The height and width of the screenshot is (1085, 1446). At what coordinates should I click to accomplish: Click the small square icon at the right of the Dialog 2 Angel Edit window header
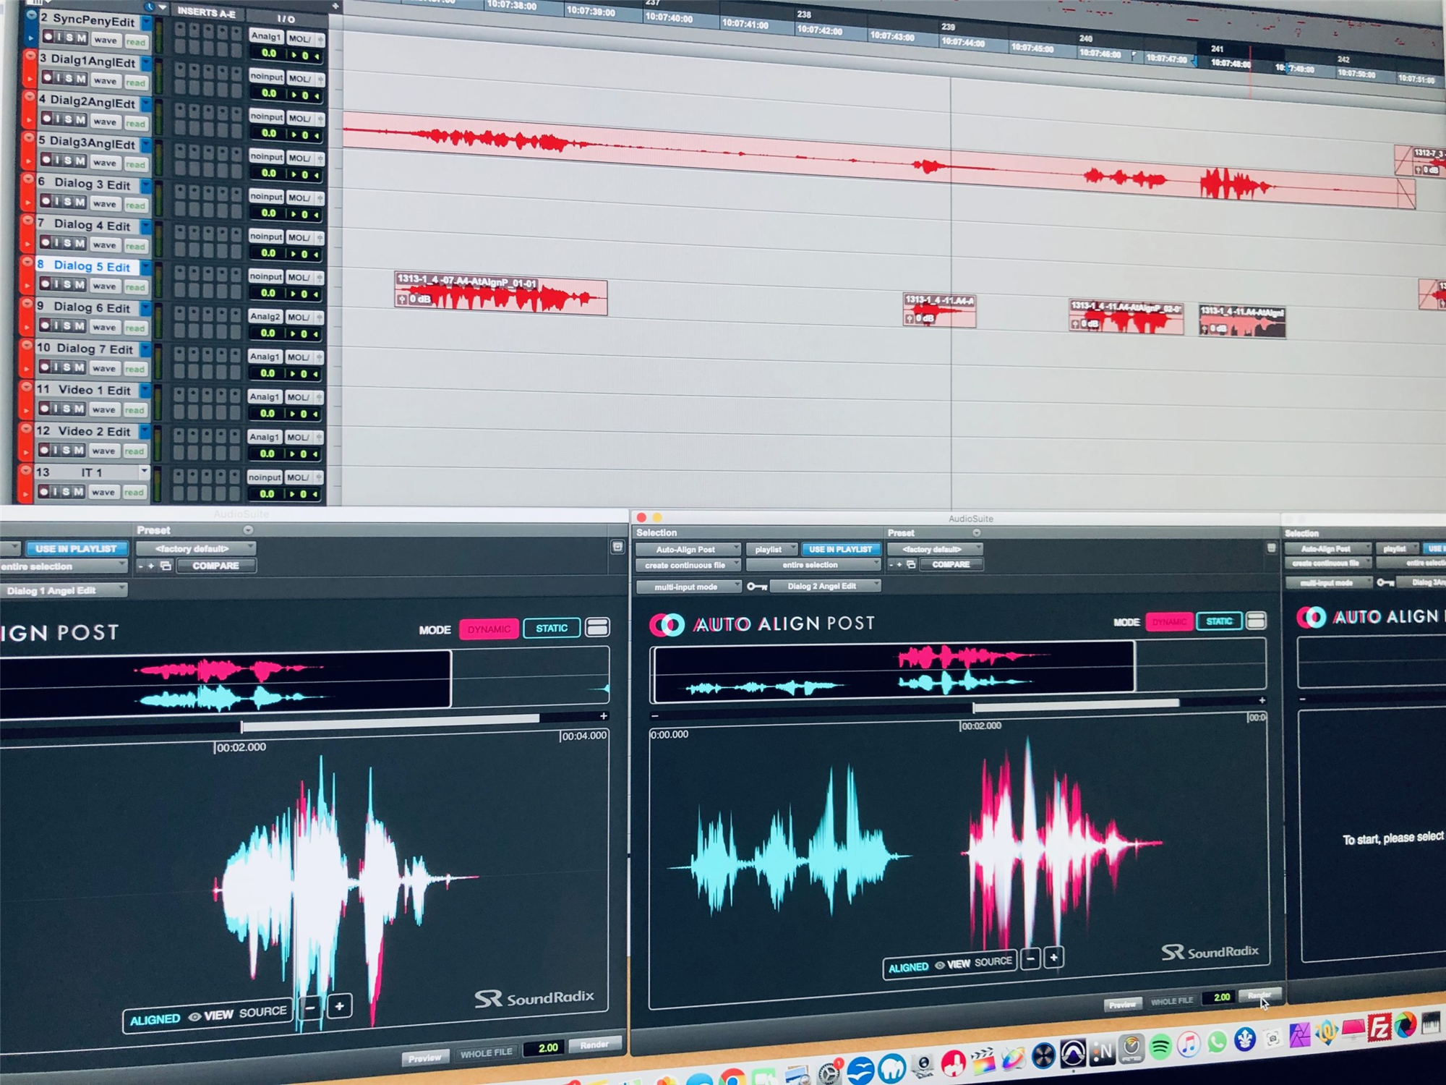[1272, 548]
